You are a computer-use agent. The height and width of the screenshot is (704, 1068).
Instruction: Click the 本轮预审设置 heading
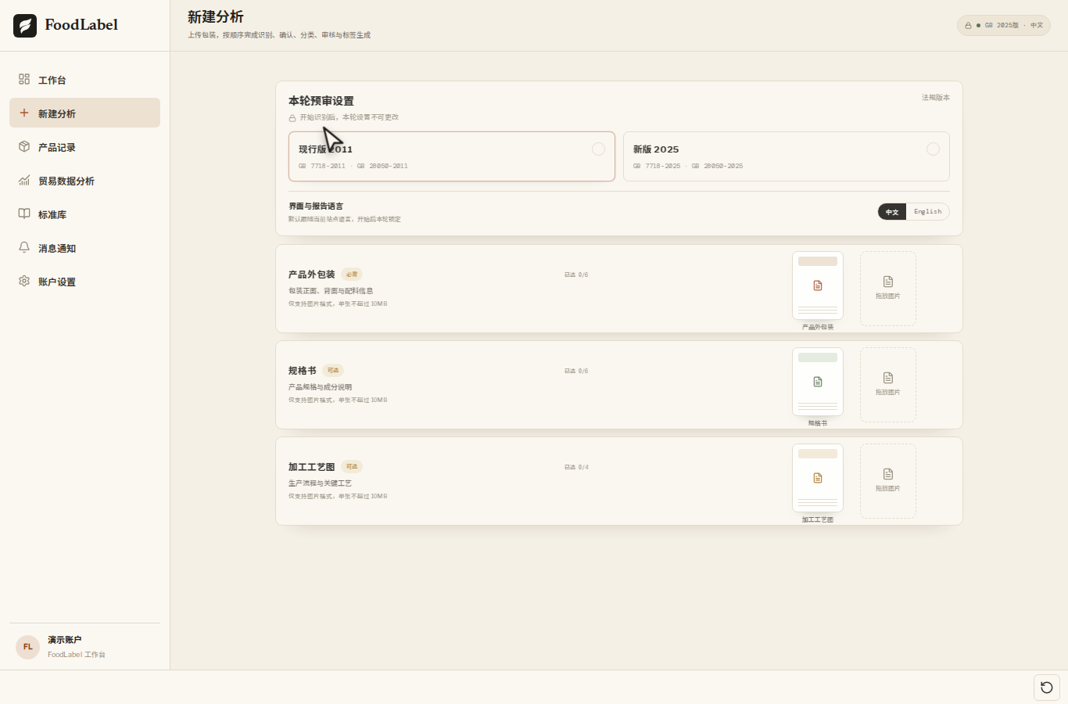pos(321,101)
